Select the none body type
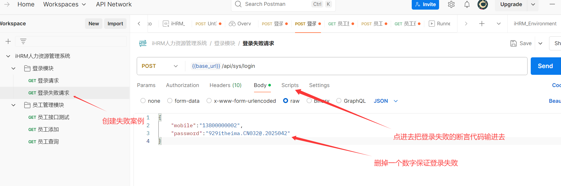 [x=143, y=101]
